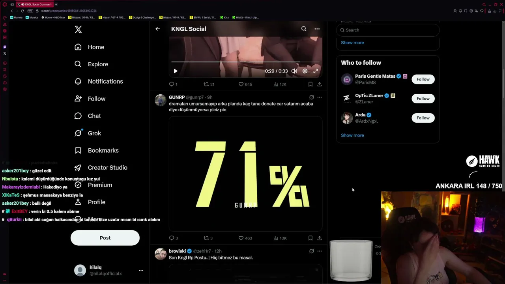505x284 pixels.
Task: Go to Home in X sidebar
Action: 89,47
